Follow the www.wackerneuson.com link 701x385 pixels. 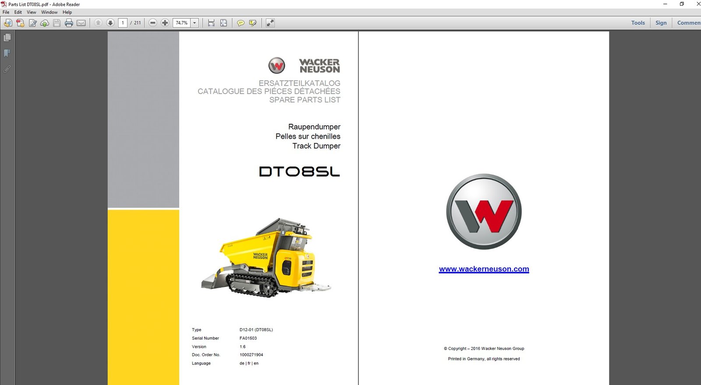pos(484,269)
